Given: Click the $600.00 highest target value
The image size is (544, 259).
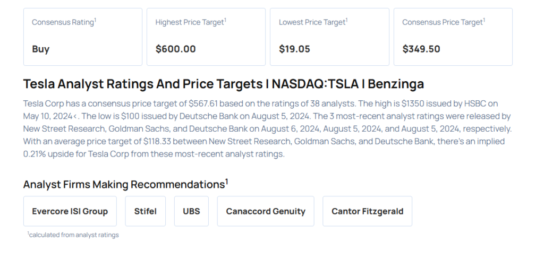Looking at the screenshot, I should 175,49.
